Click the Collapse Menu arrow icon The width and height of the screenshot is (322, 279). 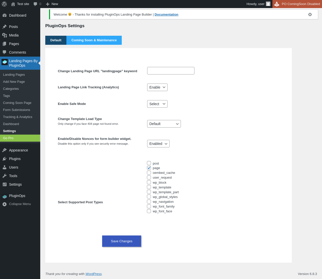click(x=5, y=204)
